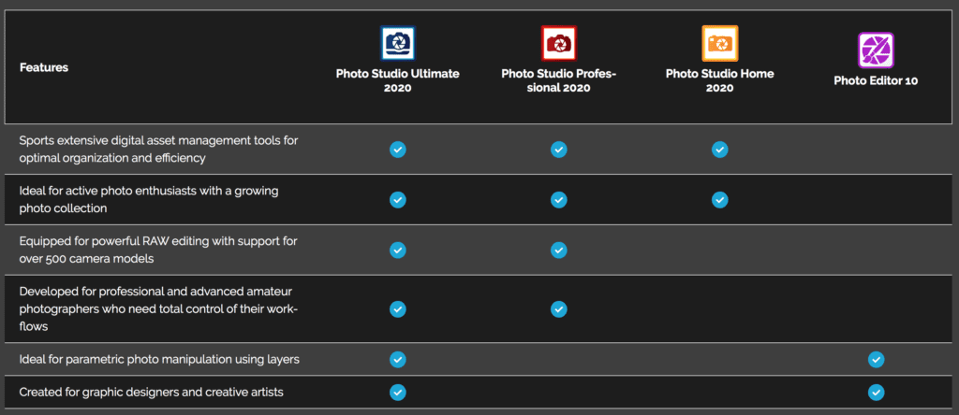Click Professional checkmark for professional photographers workflow row
959x415 pixels.
(558, 308)
